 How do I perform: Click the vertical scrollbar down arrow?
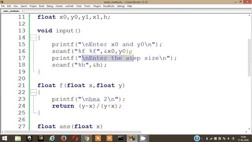tap(249, 129)
